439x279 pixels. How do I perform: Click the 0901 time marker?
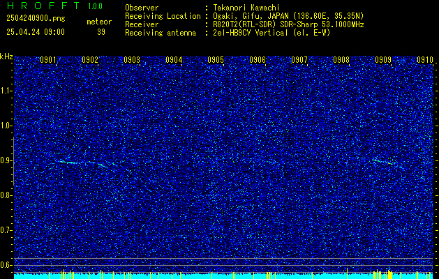click(48, 59)
